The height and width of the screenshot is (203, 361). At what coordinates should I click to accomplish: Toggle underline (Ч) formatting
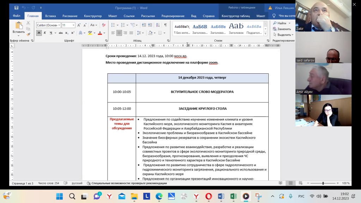[x=51, y=33]
